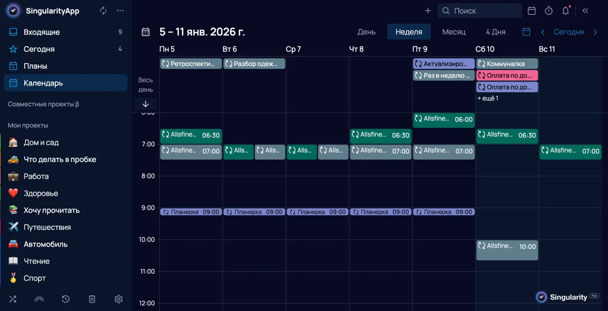The width and height of the screenshot is (608, 311).
Task: Click the sync refresh icon next to SingularityApp
Action: pos(103,10)
